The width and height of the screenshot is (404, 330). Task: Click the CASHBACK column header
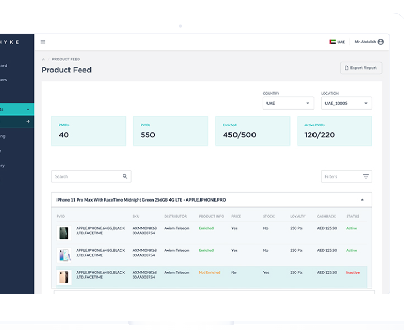326,216
